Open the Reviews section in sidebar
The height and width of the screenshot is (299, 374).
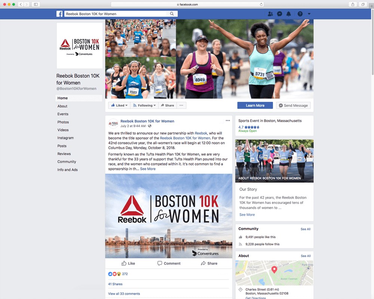(64, 154)
